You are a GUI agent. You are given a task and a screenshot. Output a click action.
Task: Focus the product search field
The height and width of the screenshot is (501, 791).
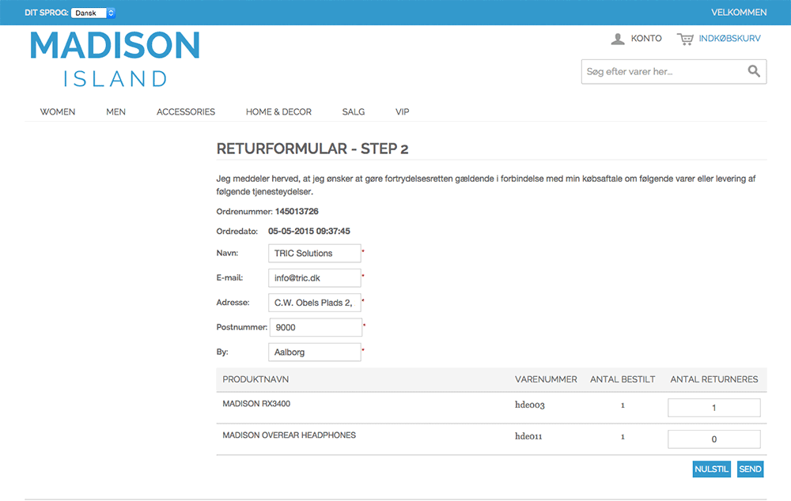[663, 71]
